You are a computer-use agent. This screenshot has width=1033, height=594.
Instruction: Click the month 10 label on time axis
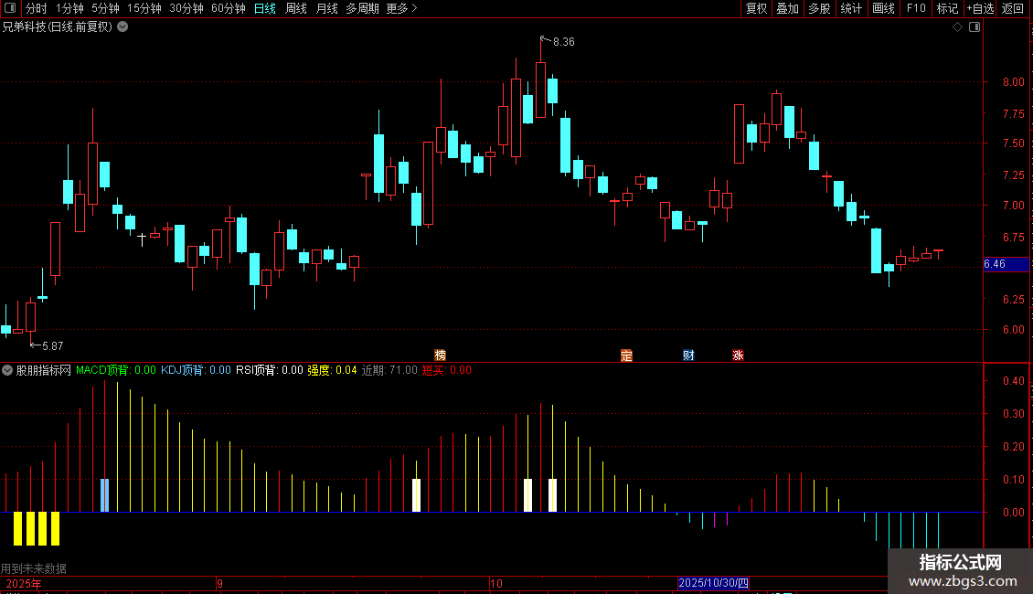point(496,583)
